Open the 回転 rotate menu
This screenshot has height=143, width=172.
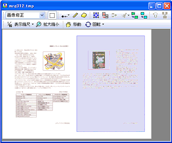tap(95, 24)
